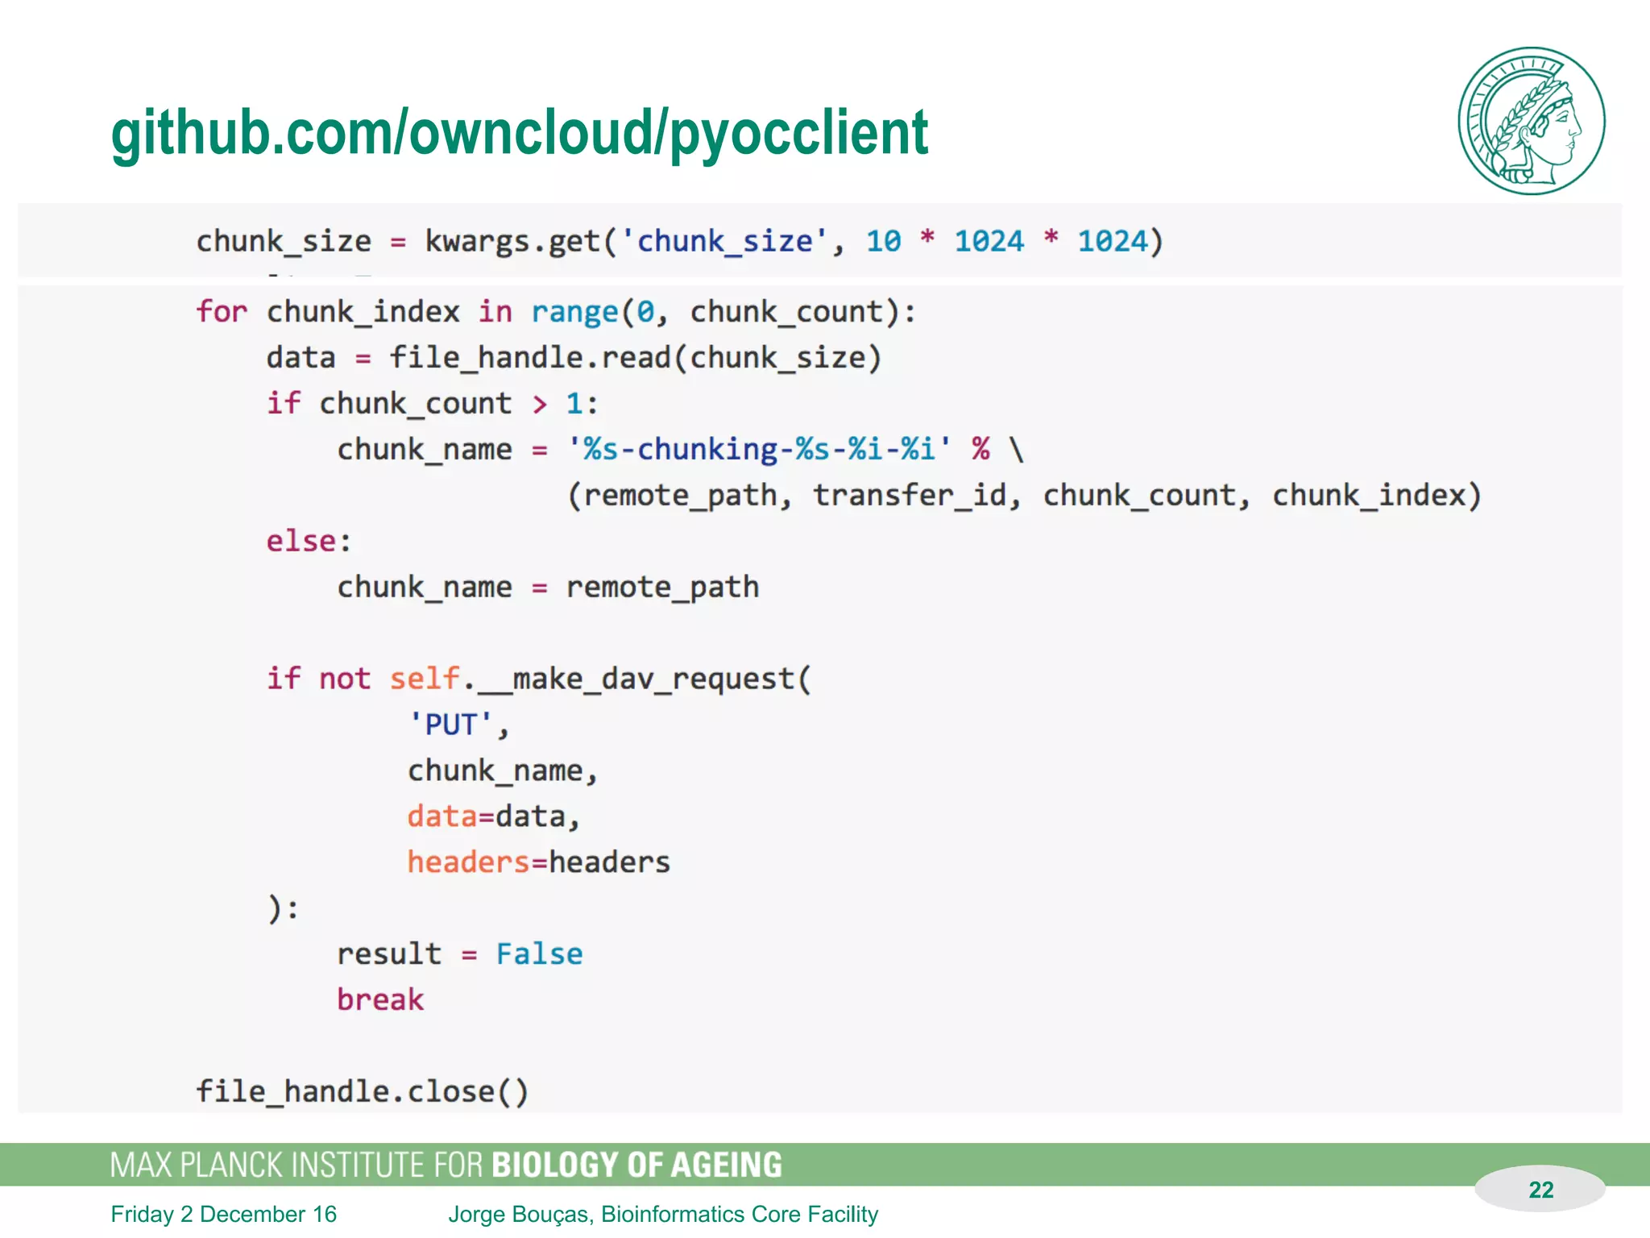The width and height of the screenshot is (1650, 1238).
Task: Click the 'else:' keyword line
Action: [x=309, y=542]
